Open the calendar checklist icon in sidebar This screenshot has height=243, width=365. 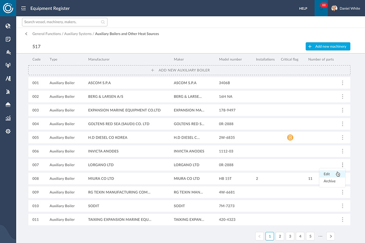[x=8, y=39]
